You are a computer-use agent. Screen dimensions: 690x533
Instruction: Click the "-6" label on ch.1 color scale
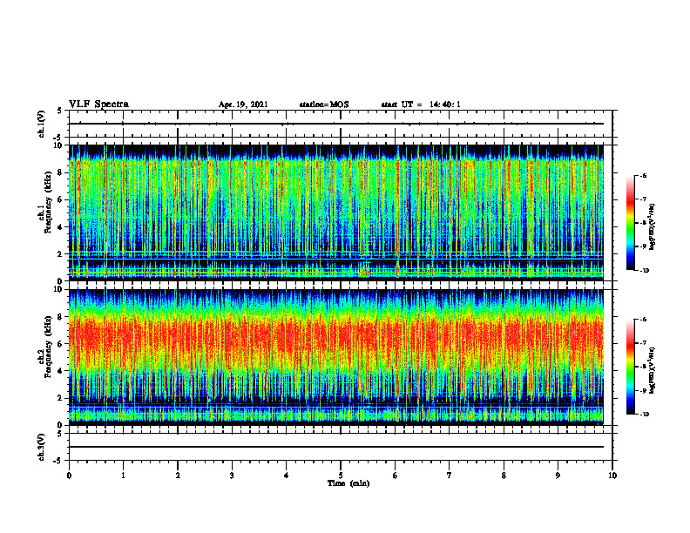(643, 175)
